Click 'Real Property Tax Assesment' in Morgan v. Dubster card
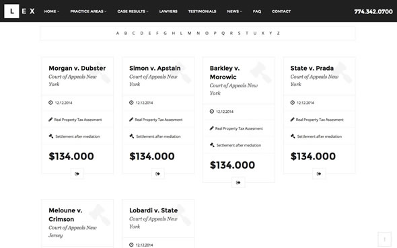 (78, 120)
